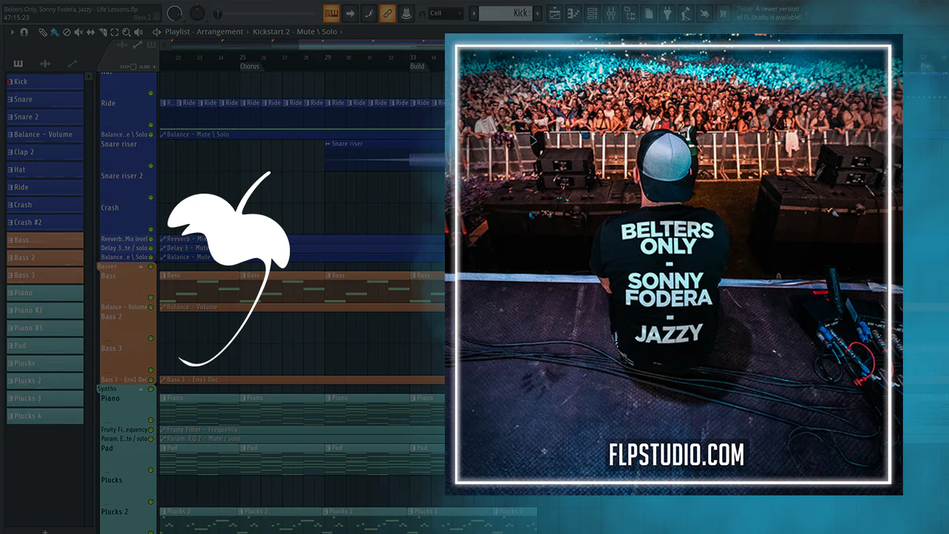
Task: Open the Mixer window from toolbar
Action: [612, 13]
